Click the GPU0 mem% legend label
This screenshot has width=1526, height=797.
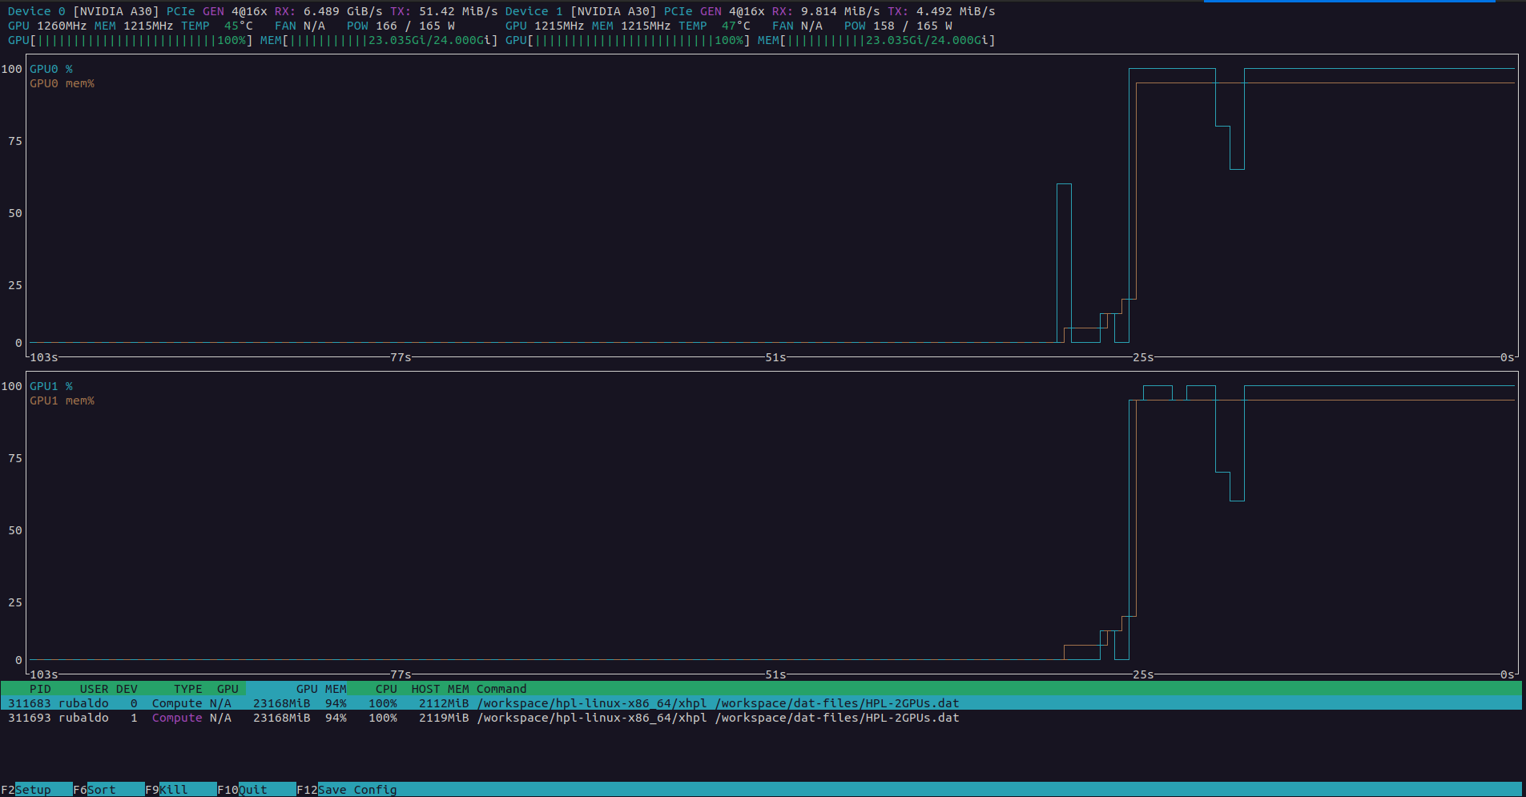[x=62, y=83]
